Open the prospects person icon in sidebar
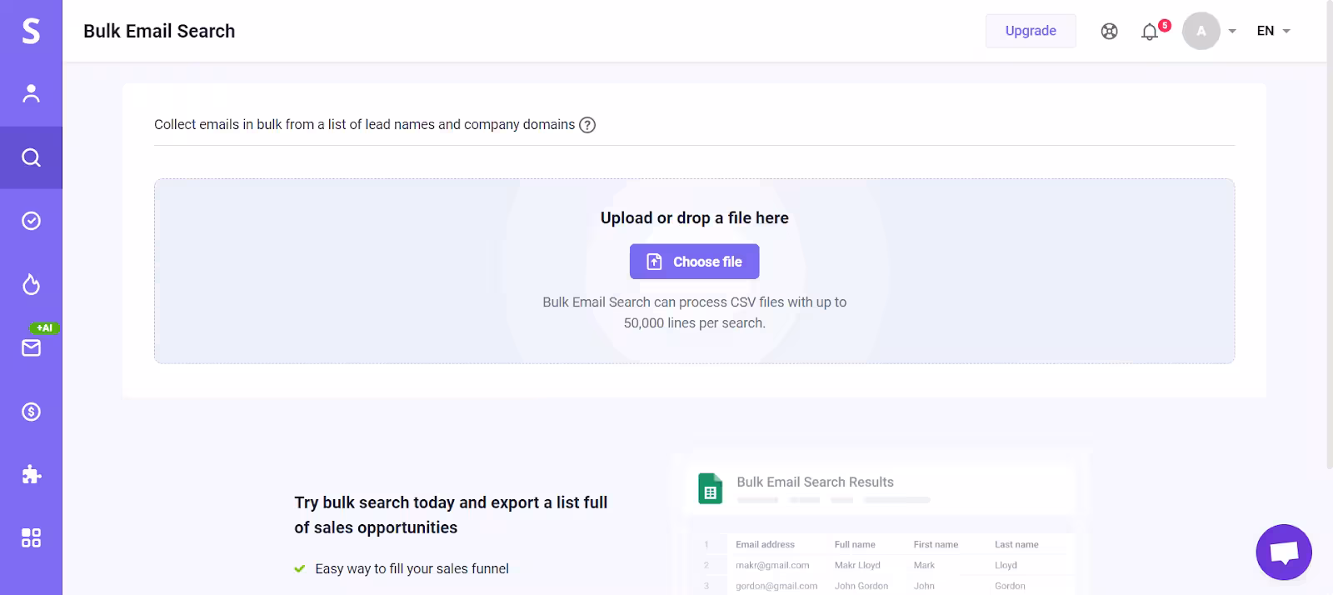The height and width of the screenshot is (595, 1333). click(31, 93)
